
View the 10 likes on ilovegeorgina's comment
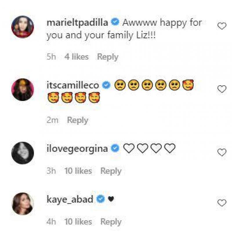click(x=78, y=171)
